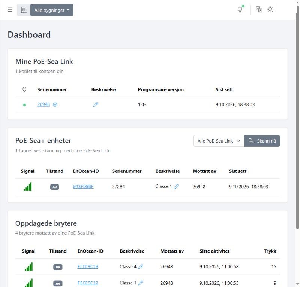
Task: Click plug column header icon
Action: [24, 89]
